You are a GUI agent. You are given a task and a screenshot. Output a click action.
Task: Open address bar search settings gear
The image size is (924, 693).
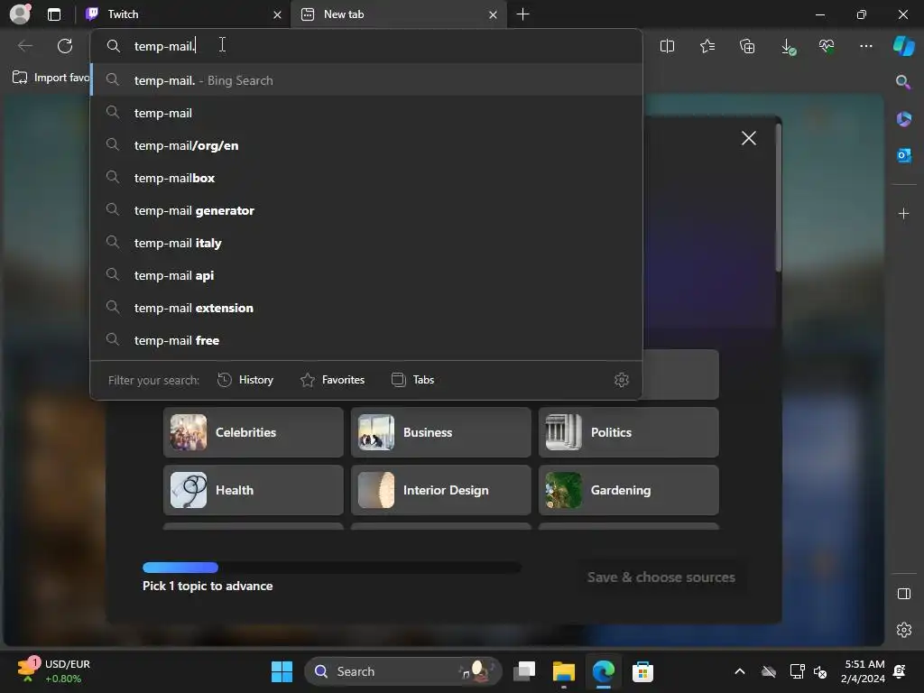pos(621,380)
